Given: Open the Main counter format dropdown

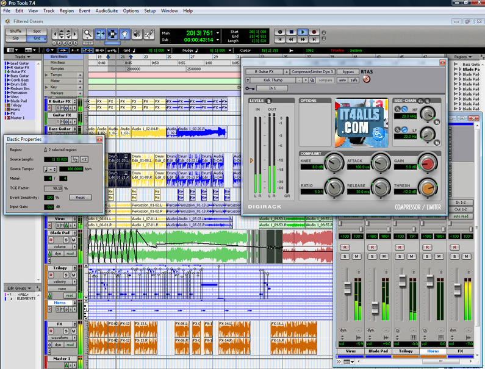Looking at the screenshot, I should pyautogui.click(x=218, y=33).
